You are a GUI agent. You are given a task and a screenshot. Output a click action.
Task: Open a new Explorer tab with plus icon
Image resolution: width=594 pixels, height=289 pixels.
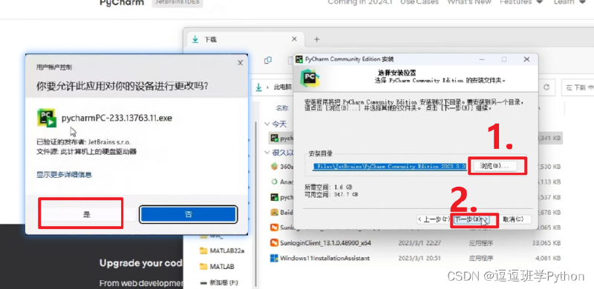(x=317, y=39)
